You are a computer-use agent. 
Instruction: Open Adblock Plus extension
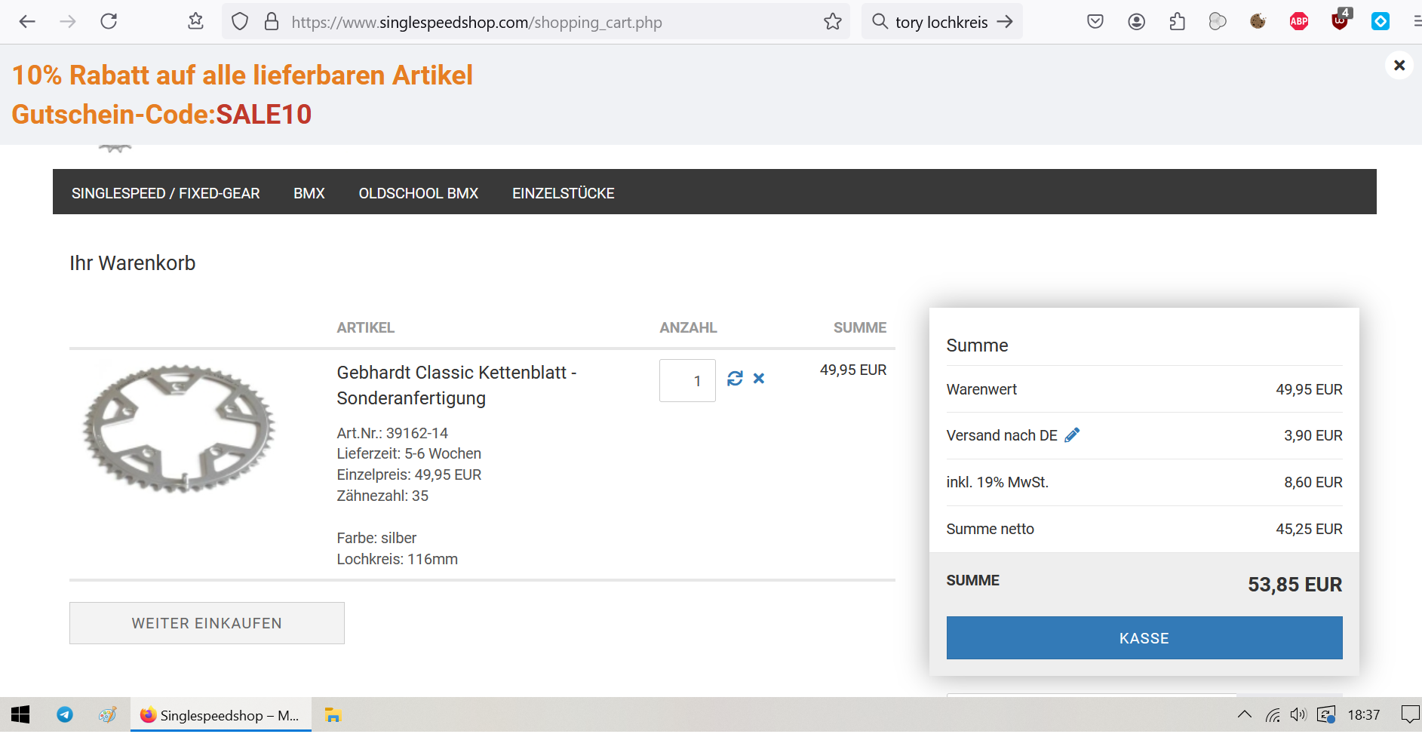1298,22
